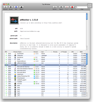This screenshot has width=95, height=102.
Task: Sort by the PID column header
Action: tap(9, 52)
